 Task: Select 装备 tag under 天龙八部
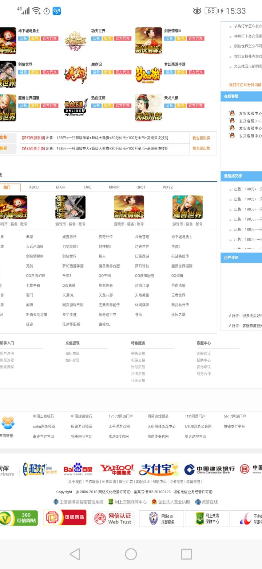click(169, 105)
